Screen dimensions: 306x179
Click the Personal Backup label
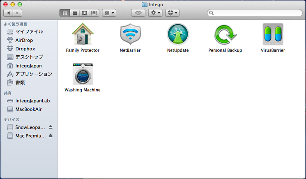tap(225, 50)
